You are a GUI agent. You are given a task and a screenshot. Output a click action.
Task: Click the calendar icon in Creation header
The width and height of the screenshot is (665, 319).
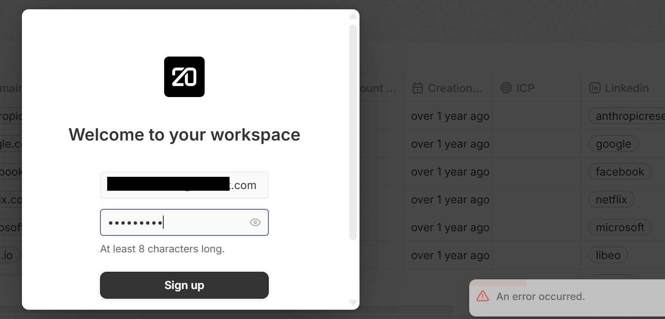pos(417,88)
